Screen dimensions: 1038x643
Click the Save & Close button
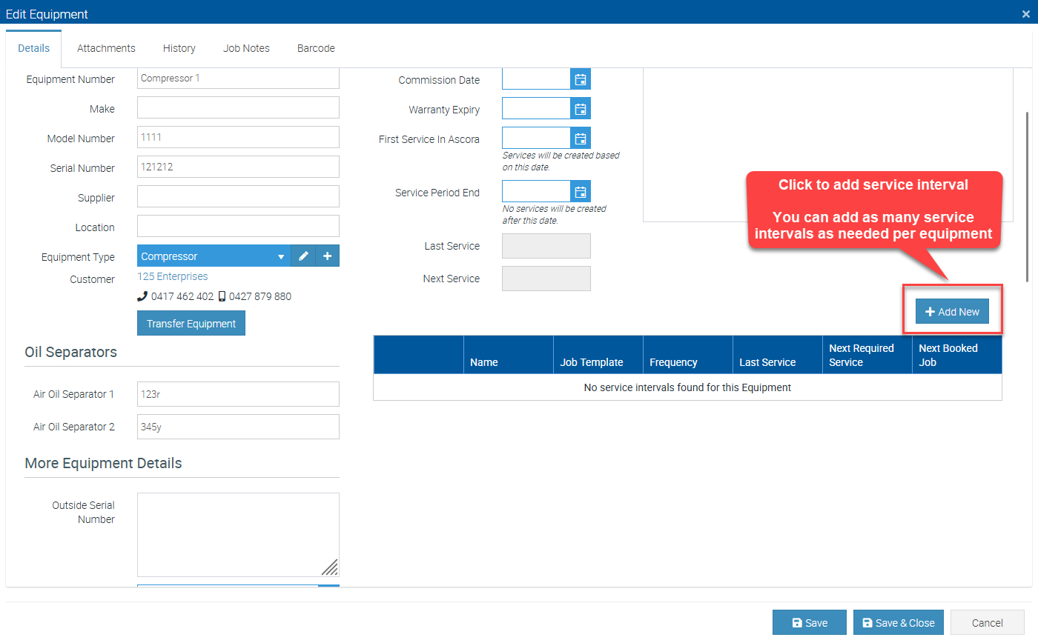(899, 623)
